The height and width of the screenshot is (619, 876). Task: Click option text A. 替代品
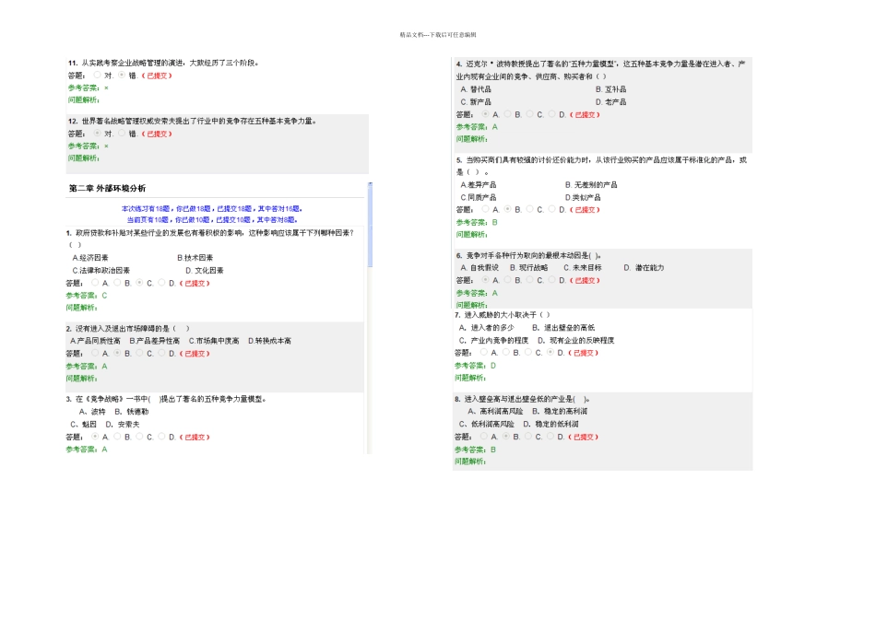pos(476,89)
